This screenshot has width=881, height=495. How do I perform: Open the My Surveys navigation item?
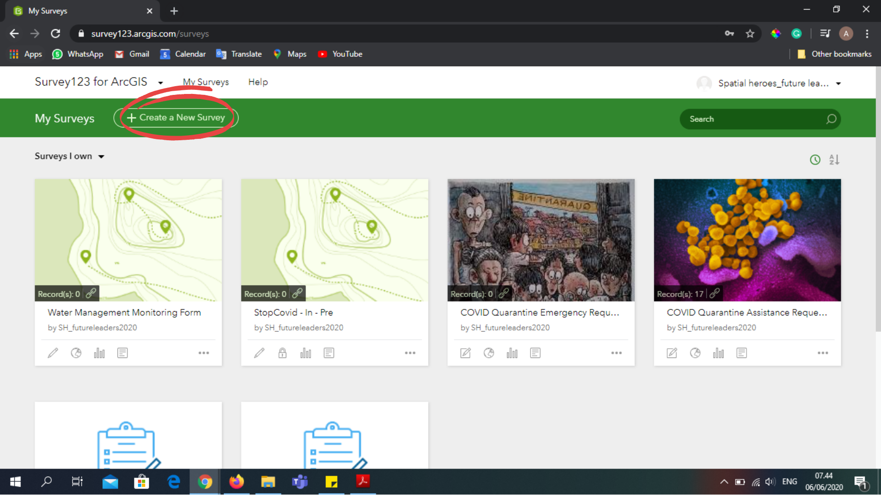pos(206,82)
